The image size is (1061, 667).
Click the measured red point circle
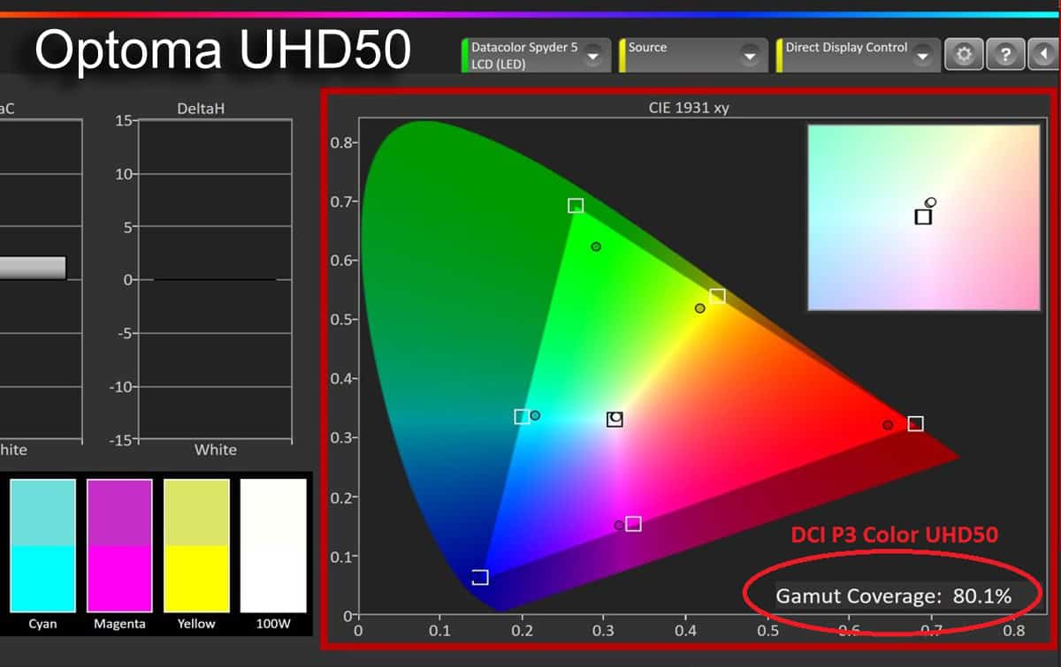888,425
